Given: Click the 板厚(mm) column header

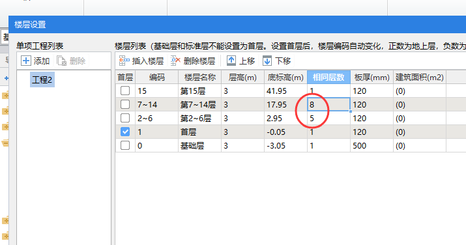Looking at the screenshot, I should (371, 77).
